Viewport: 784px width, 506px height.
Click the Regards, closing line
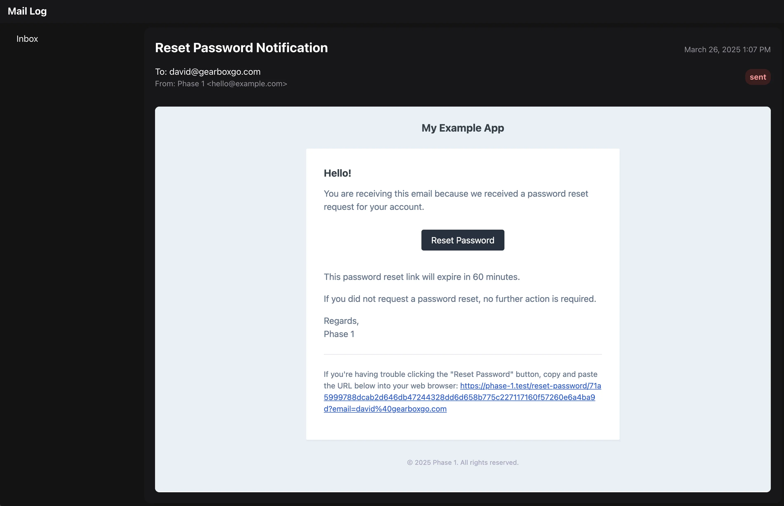pyautogui.click(x=341, y=321)
